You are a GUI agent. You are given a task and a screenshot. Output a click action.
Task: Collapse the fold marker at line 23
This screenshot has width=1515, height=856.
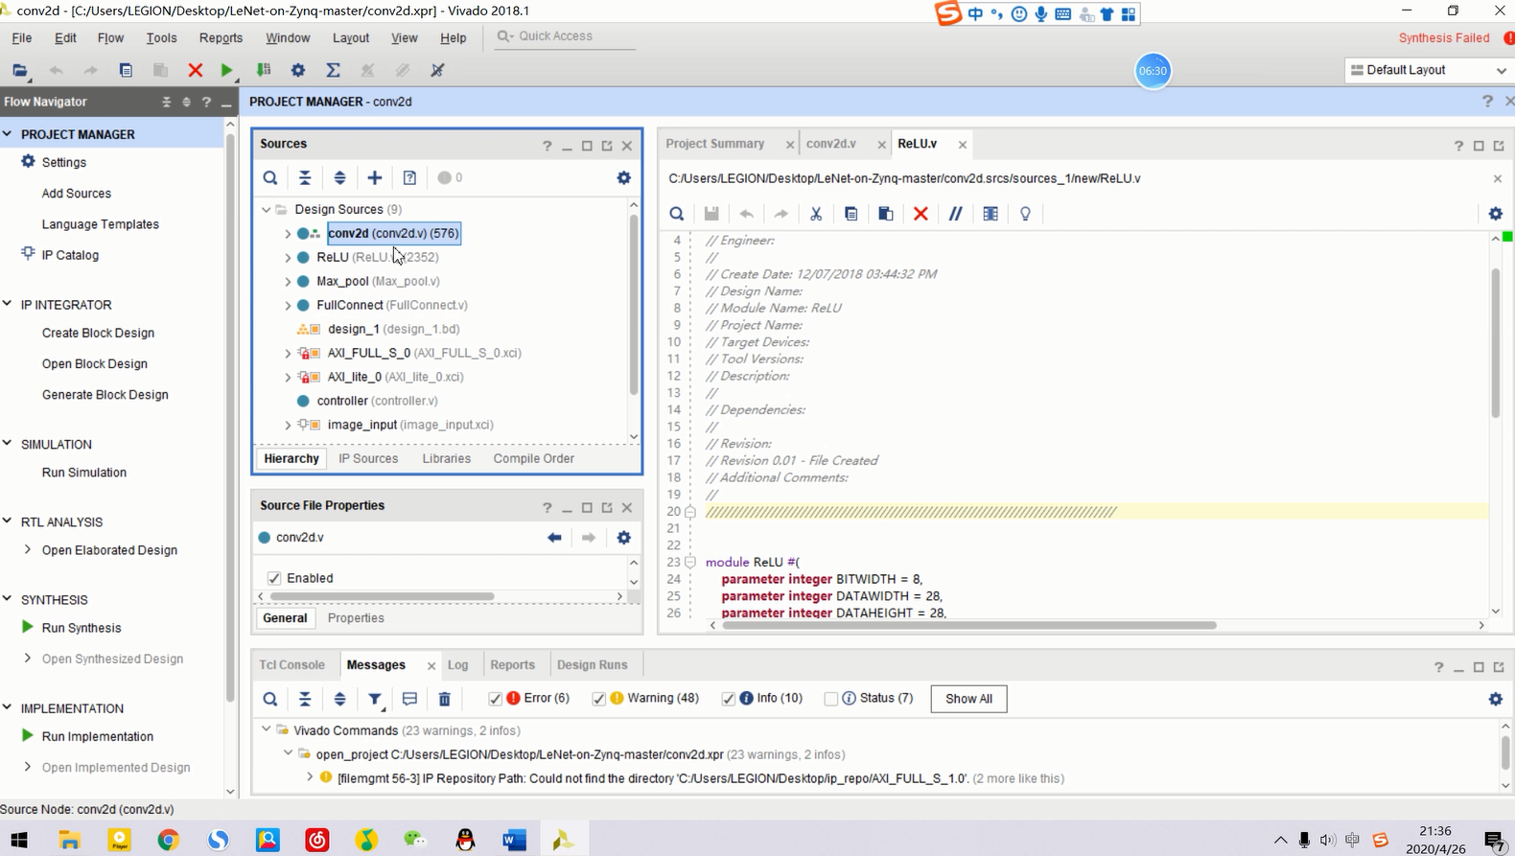(x=690, y=562)
